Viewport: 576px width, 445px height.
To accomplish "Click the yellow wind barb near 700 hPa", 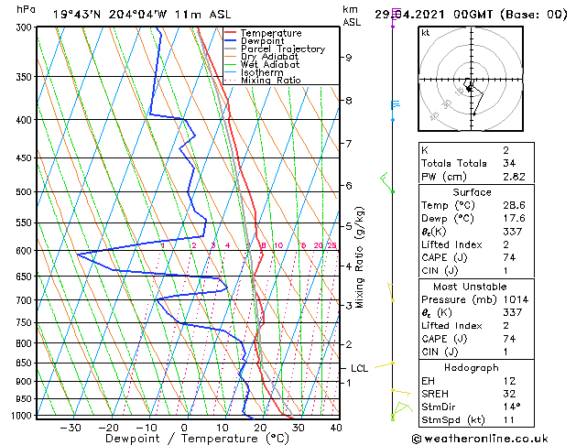I will click(391, 292).
